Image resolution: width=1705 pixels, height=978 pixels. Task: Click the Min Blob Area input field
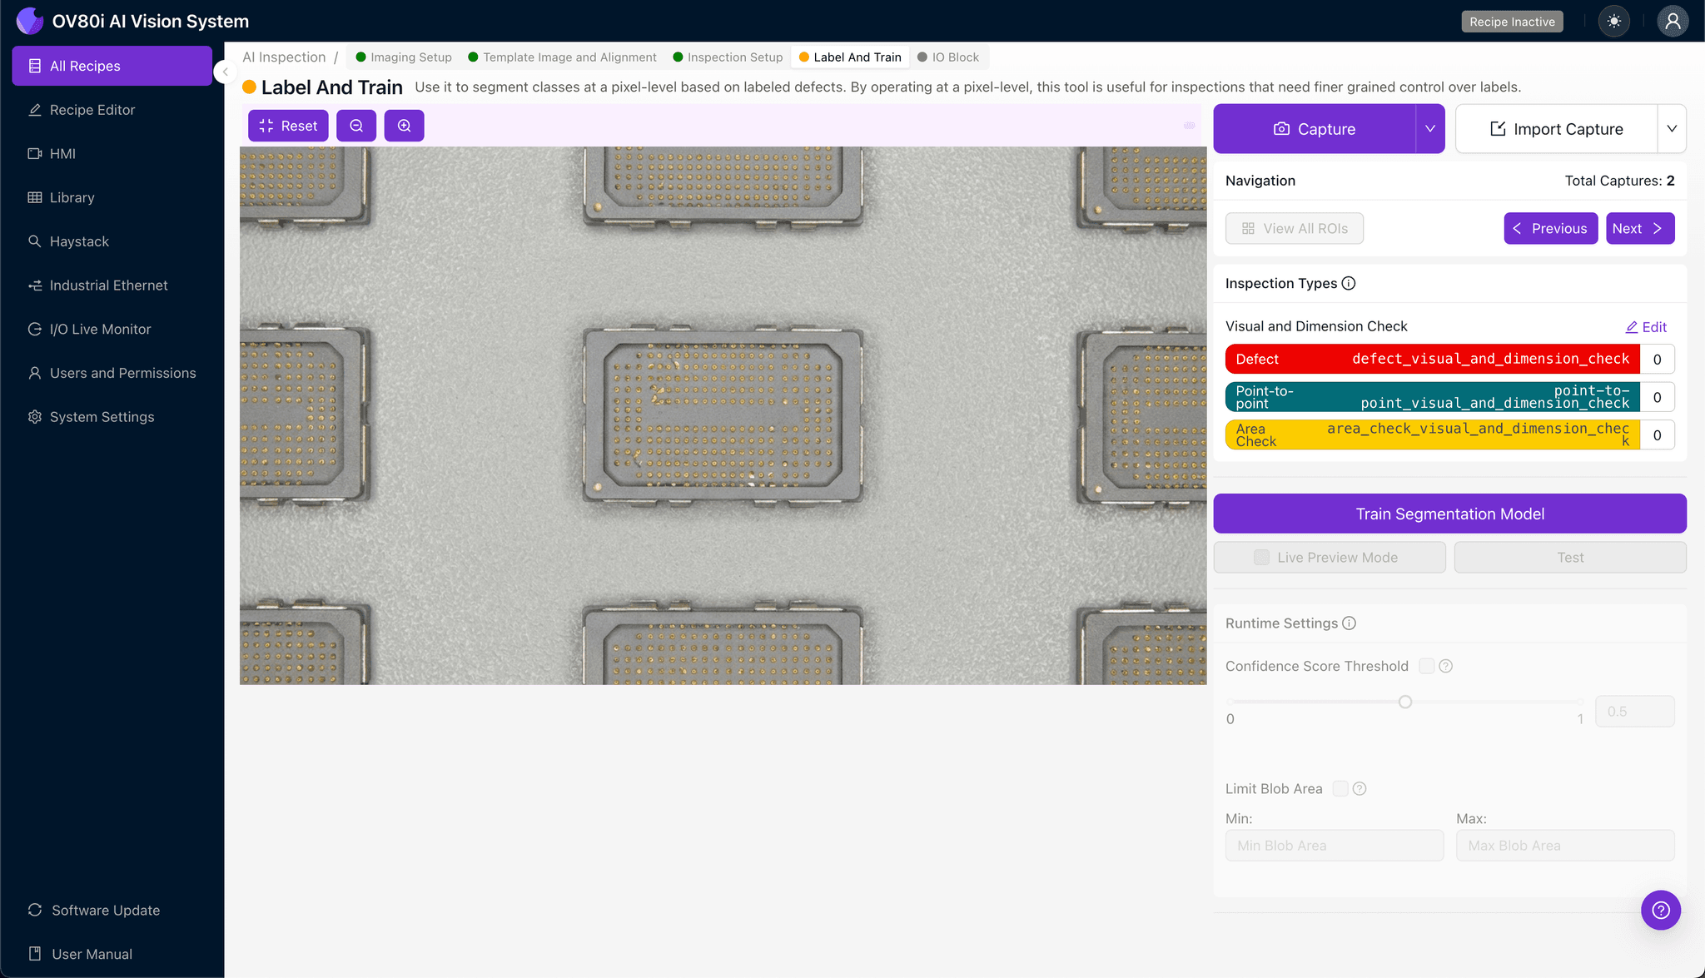1334,845
